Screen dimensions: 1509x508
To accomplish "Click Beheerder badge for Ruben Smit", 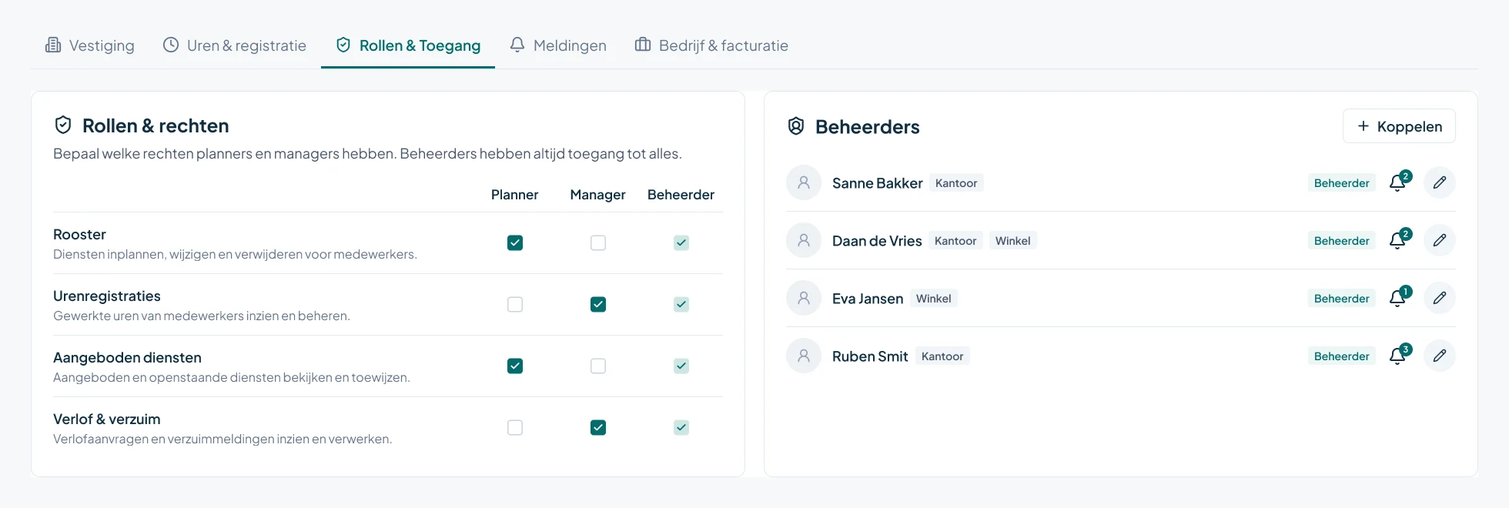I will point(1342,356).
